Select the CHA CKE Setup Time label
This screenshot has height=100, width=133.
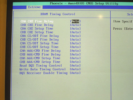click(37, 29)
